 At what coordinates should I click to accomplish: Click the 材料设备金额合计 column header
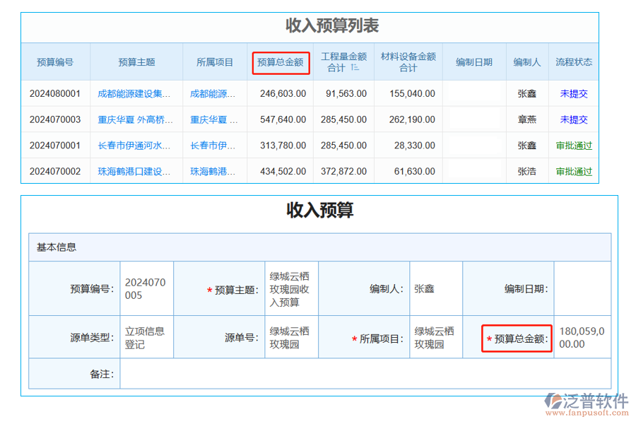(x=407, y=62)
